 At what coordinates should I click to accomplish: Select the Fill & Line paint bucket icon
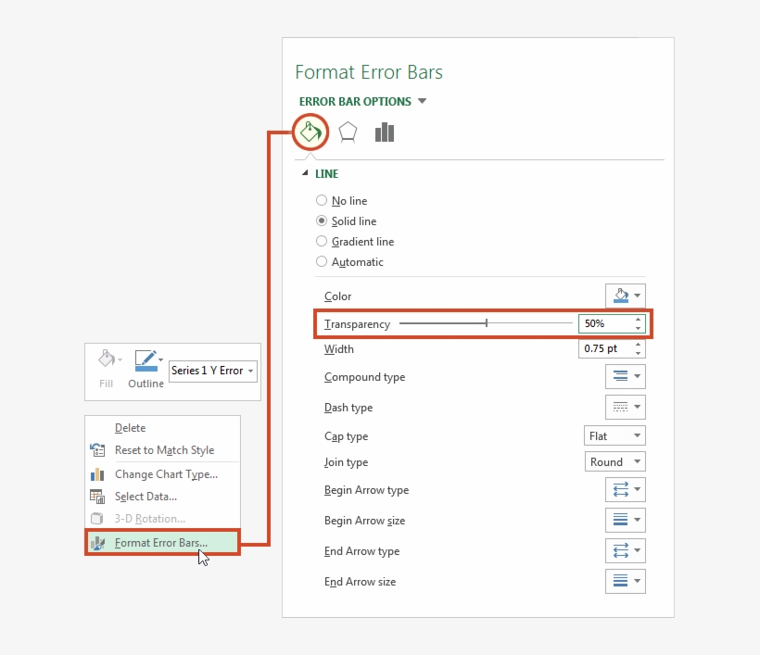(310, 132)
